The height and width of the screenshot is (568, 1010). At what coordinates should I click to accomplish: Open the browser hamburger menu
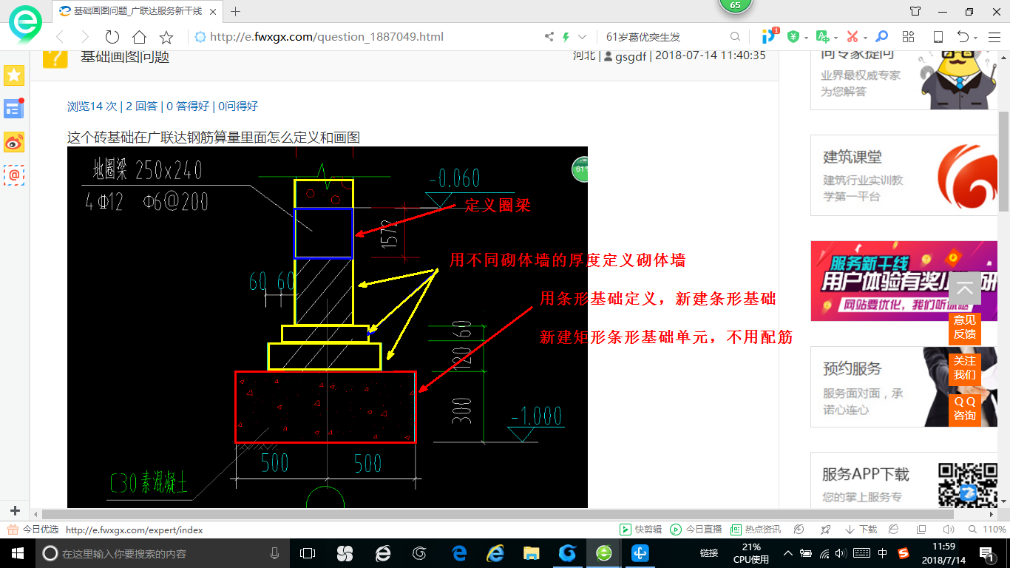tap(994, 37)
